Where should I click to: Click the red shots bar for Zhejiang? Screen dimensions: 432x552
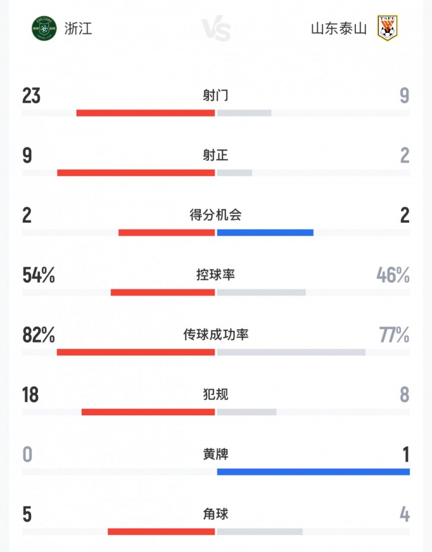point(146,113)
